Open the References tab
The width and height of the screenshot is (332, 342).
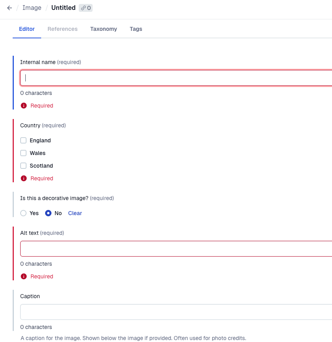[x=63, y=29]
